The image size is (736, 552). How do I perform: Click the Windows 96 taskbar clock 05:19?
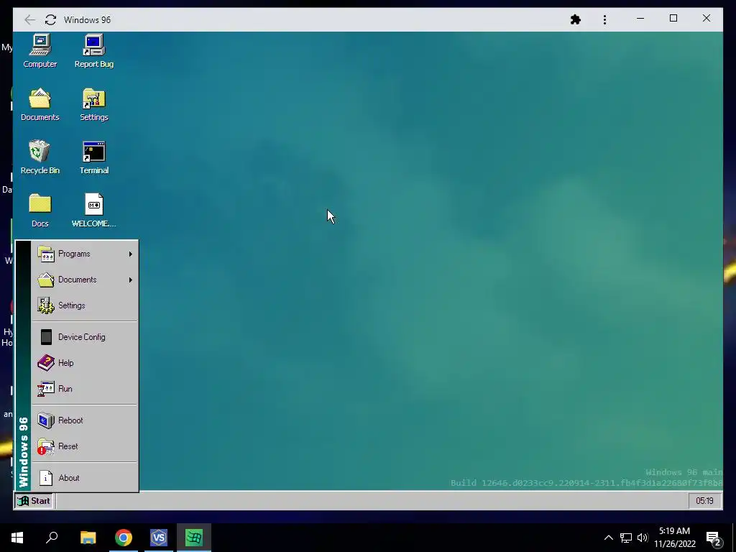click(x=704, y=501)
